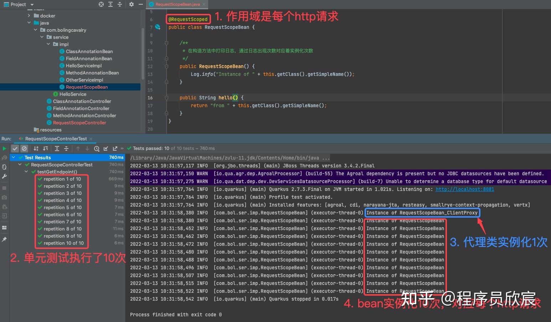Select the resources folder
This screenshot has width=551, height=322.
(x=51, y=130)
